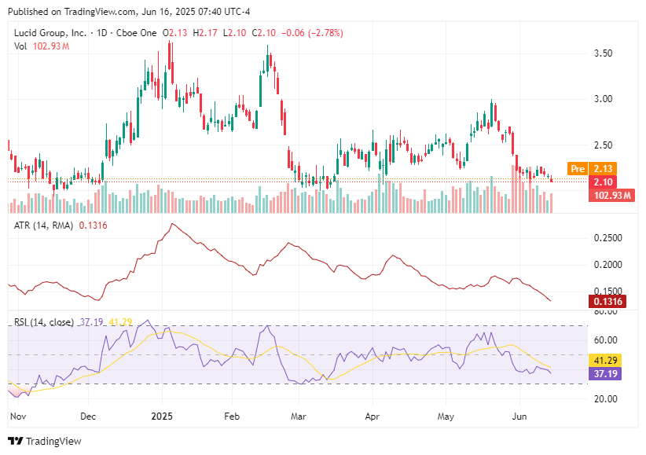This screenshot has width=646, height=455.
Task: Click the May date axis label
Action: 446,416
